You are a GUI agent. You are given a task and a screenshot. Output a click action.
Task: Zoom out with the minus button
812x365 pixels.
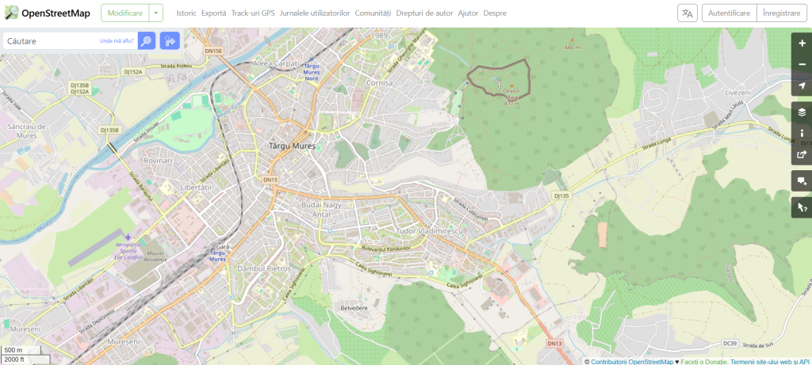(802, 64)
